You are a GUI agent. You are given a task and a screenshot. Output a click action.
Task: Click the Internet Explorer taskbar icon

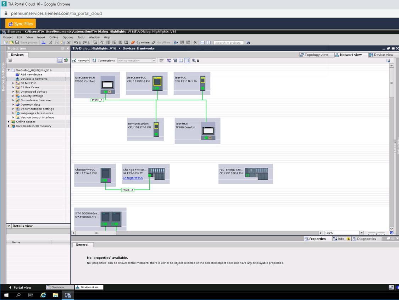43,295
